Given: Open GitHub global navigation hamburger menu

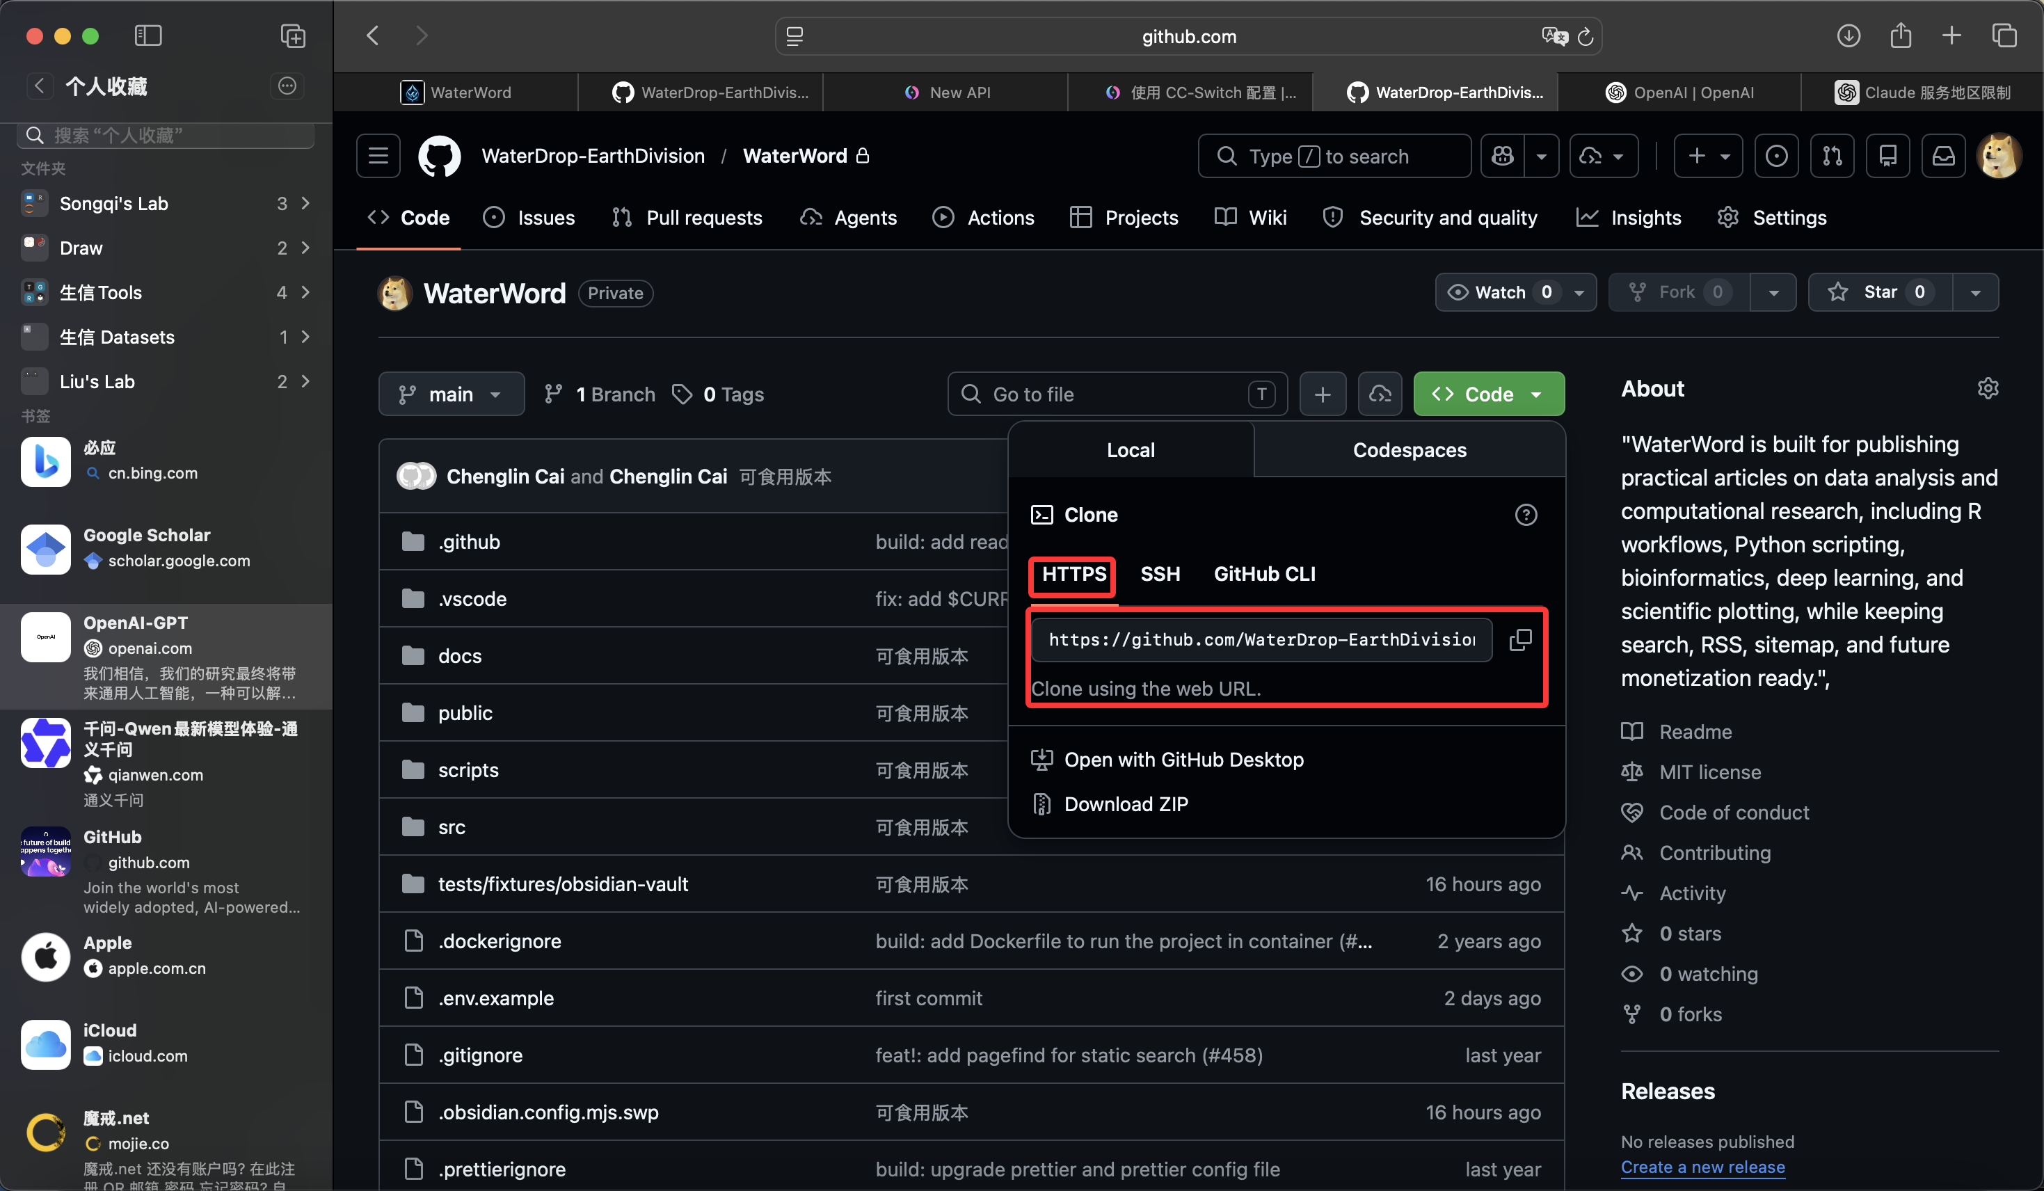Looking at the screenshot, I should coord(378,156).
